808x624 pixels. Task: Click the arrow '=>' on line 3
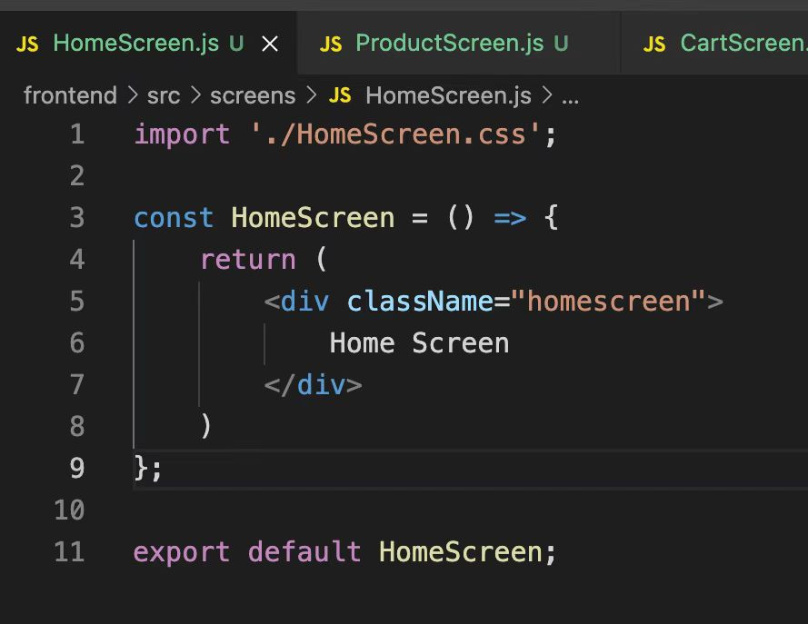click(510, 218)
